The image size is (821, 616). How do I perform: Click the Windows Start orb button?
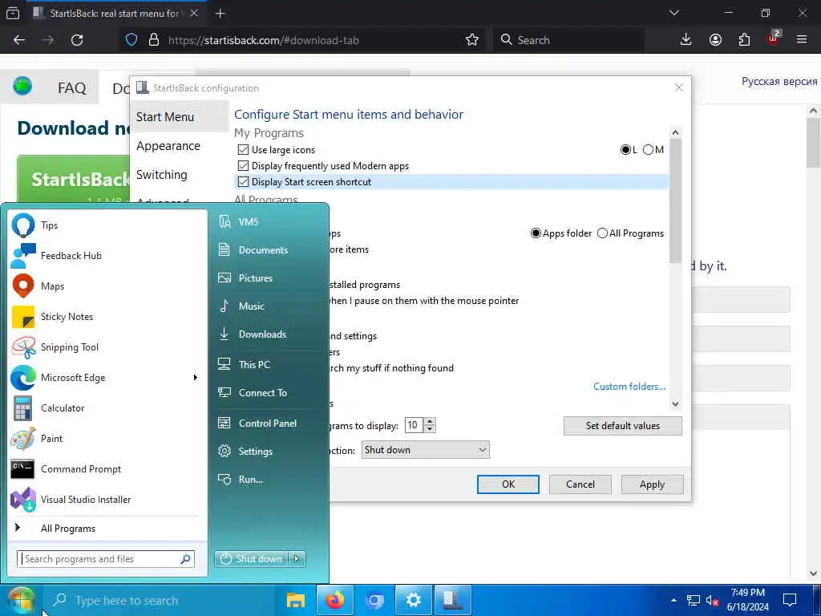[x=21, y=600]
